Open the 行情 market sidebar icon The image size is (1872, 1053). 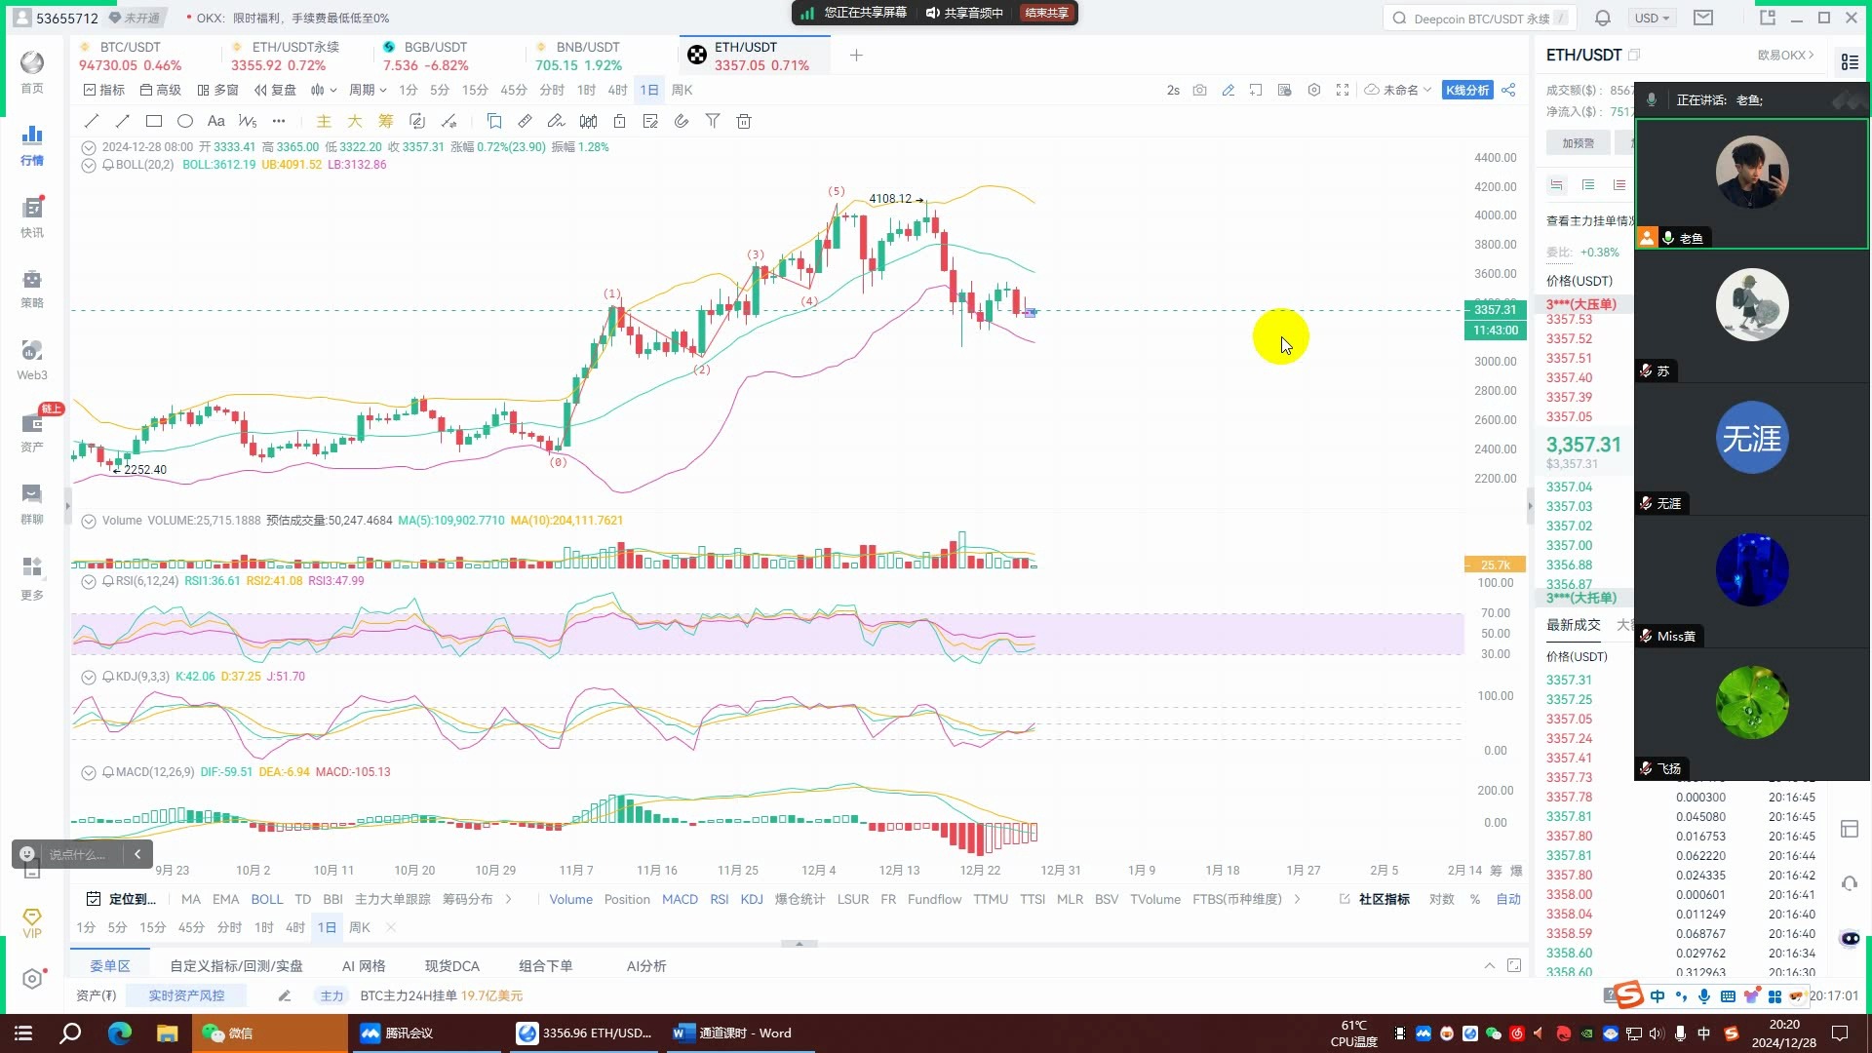[32, 144]
